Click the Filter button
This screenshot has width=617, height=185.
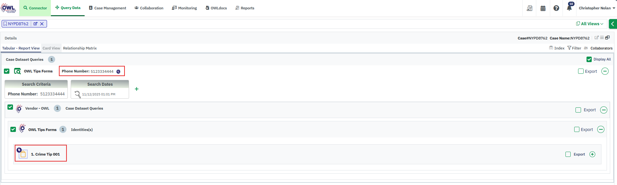[x=574, y=48]
